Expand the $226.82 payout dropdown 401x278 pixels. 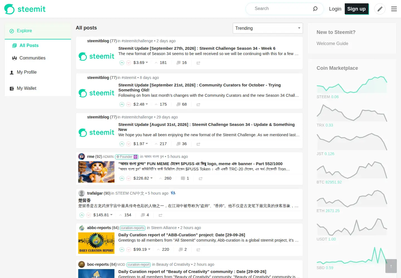(143, 178)
